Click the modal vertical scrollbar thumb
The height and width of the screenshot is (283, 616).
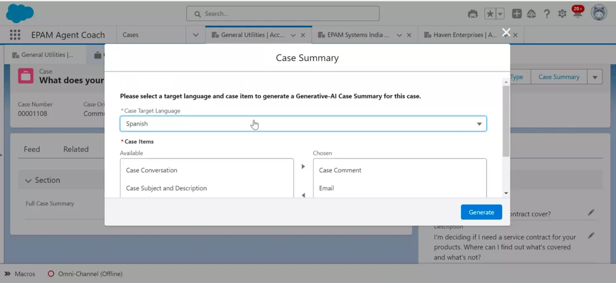(x=506, y=121)
